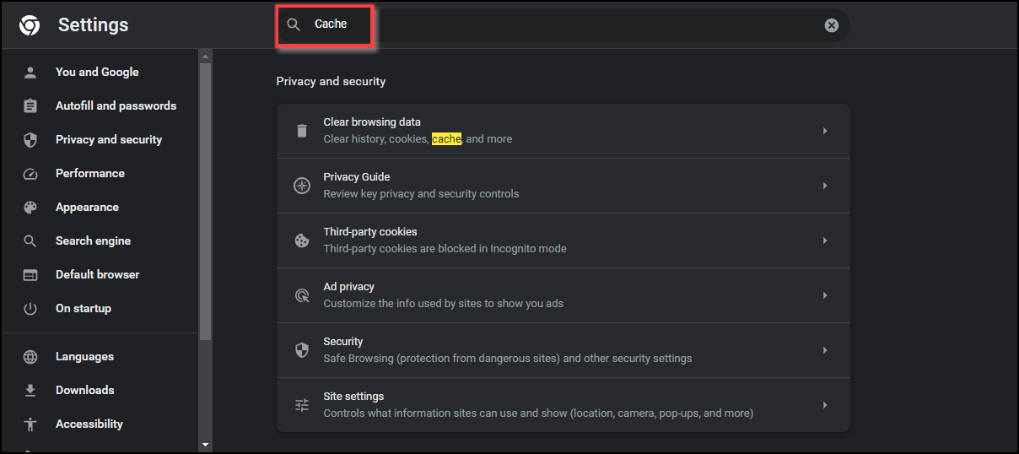Screen dimensions: 1019x454
Task: Click the Site settings sliders icon
Action: 302,405
